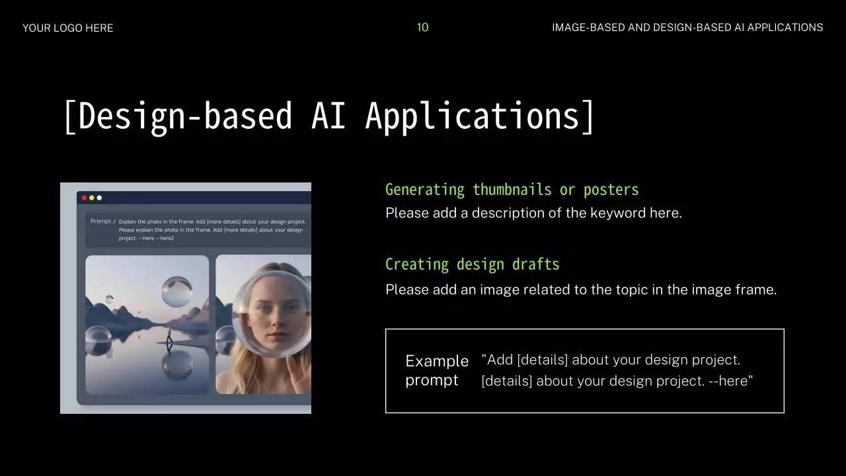Click the slide page number 10
846x476 pixels.
(422, 27)
